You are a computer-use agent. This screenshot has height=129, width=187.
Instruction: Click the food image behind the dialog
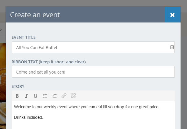point(3,88)
